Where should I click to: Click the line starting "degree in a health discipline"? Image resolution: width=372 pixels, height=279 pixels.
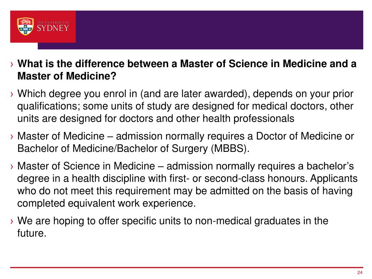(187, 179)
